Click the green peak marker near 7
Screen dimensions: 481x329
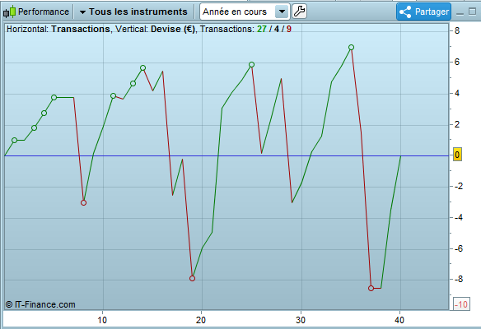351,47
